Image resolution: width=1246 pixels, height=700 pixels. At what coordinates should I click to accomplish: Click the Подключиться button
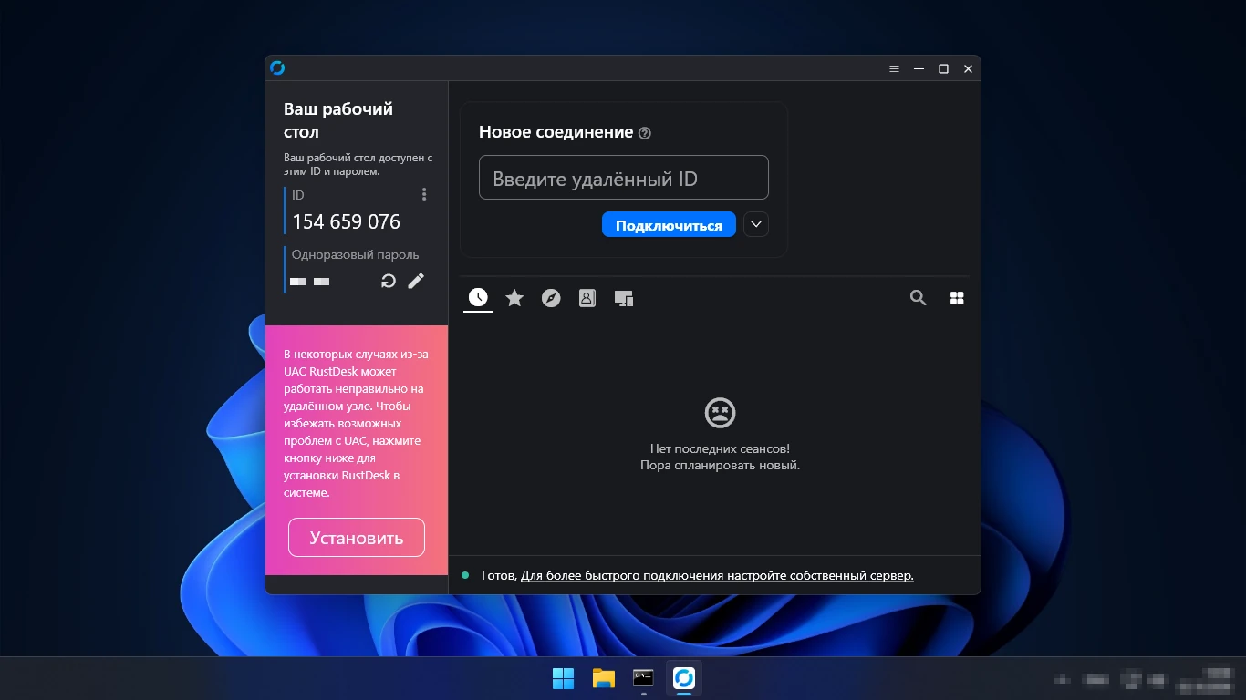click(669, 225)
